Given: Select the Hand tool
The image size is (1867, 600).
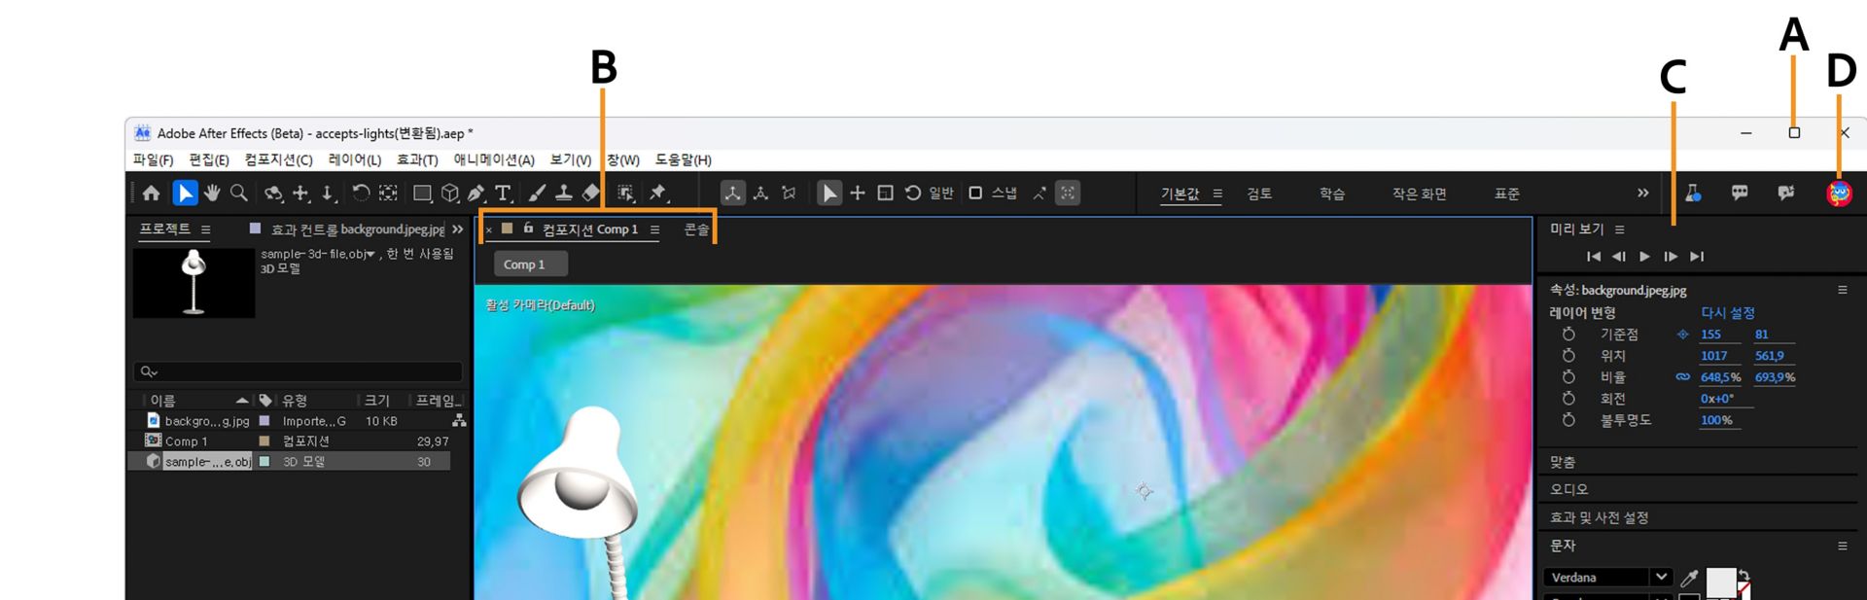Looking at the screenshot, I should point(212,194).
